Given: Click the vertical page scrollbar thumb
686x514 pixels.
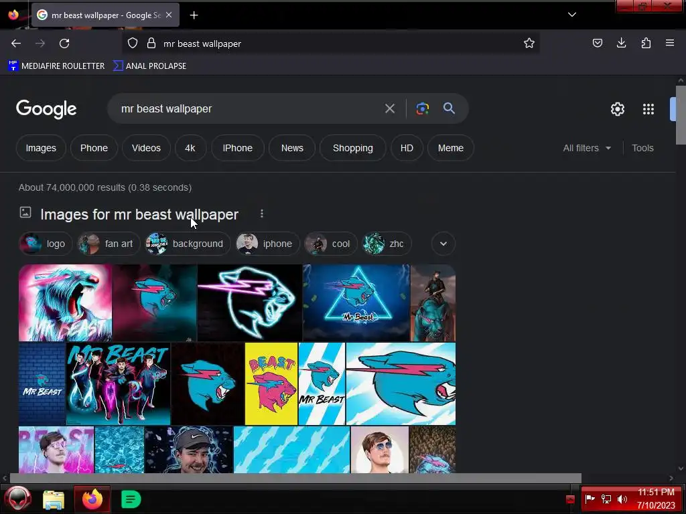Looking at the screenshot, I should (x=681, y=115).
